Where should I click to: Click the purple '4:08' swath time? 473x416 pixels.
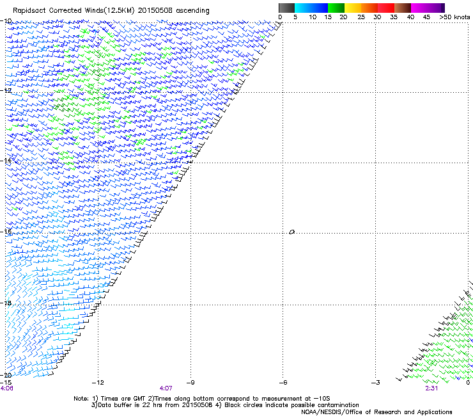[x=6, y=388]
